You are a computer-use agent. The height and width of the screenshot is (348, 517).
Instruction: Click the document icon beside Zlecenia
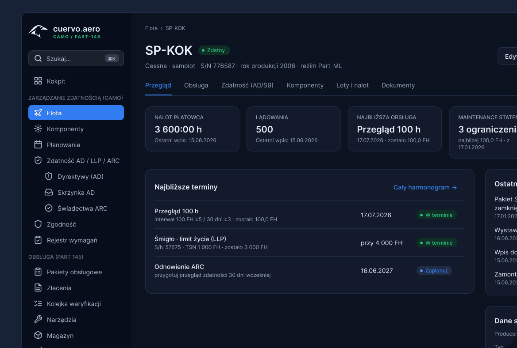pos(38,288)
